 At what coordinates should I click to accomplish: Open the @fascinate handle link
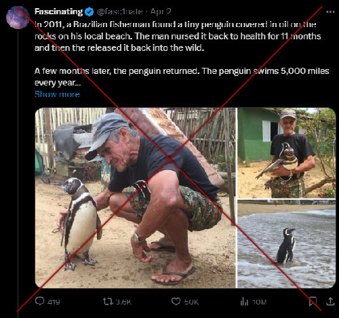click(120, 12)
